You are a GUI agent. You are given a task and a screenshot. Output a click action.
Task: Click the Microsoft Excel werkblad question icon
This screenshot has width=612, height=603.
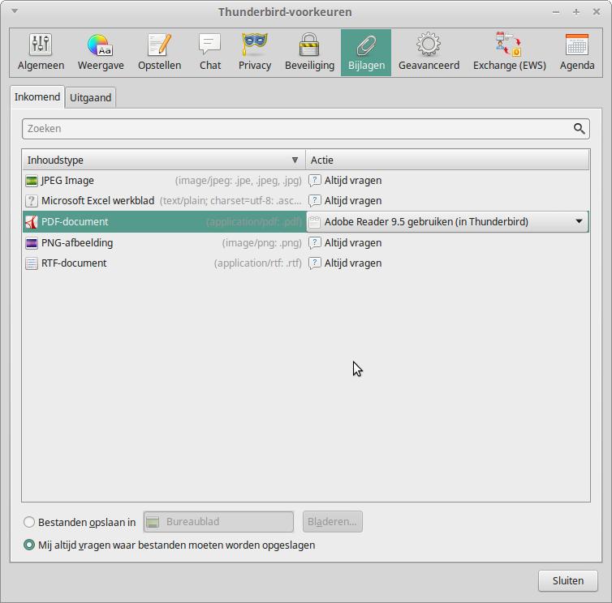coord(31,201)
